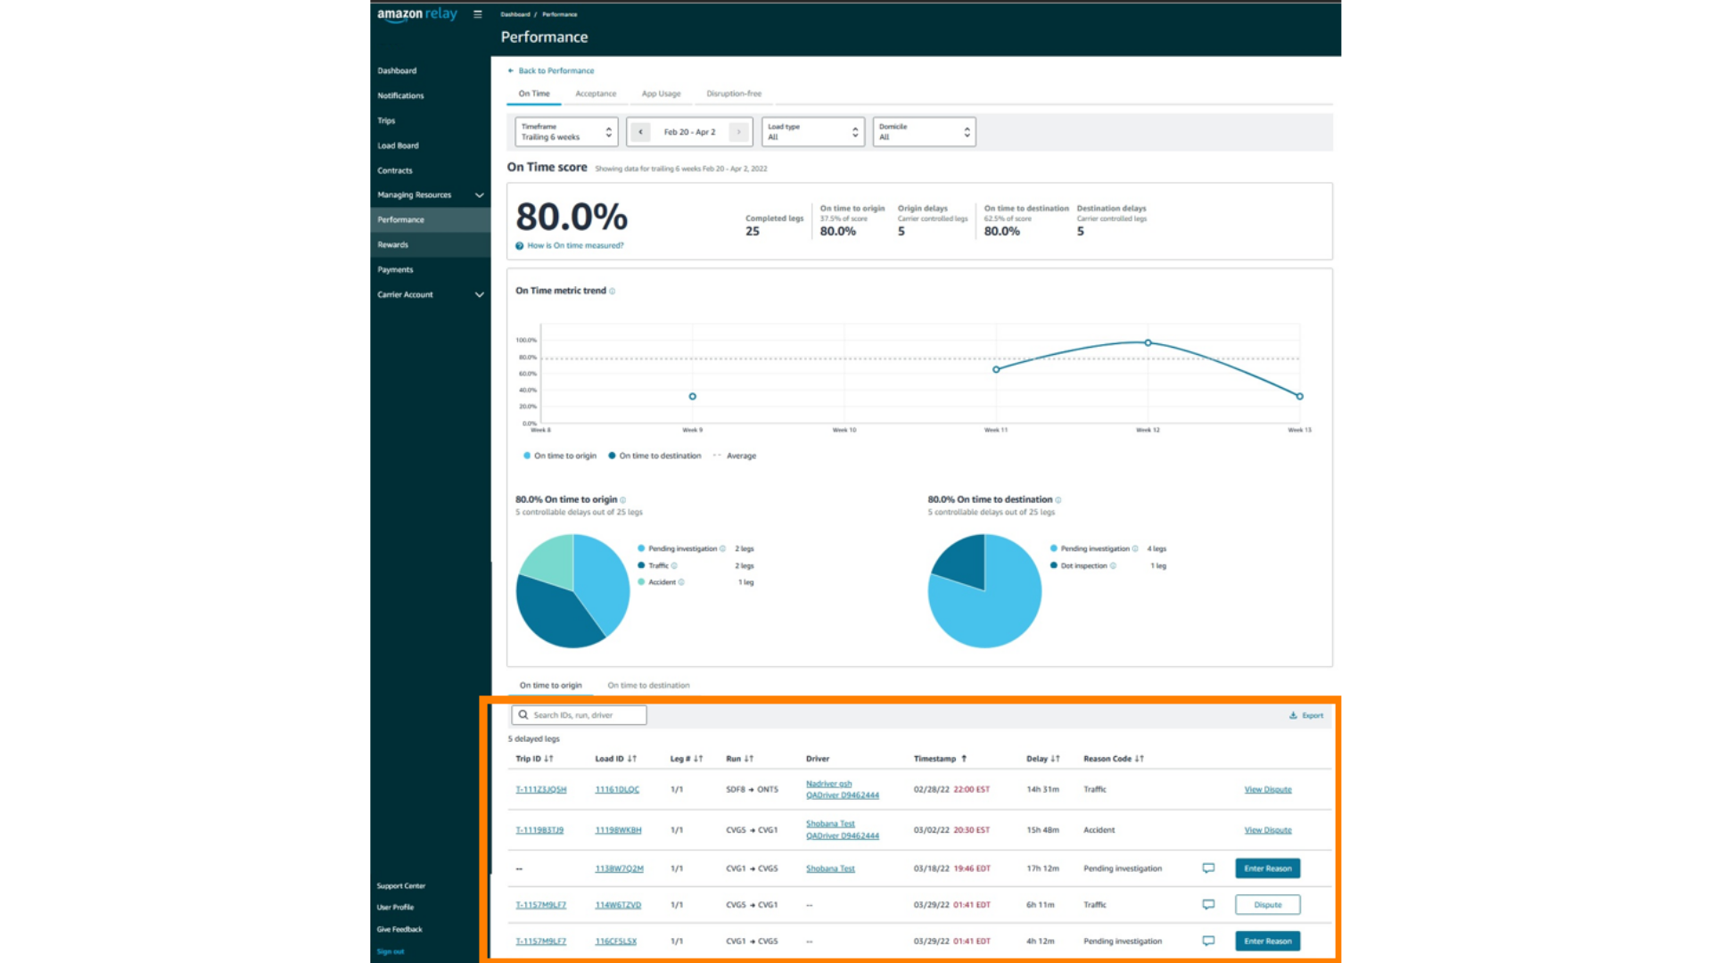Click the Dispute button for trip T-1157M9LF7

coord(1267,904)
